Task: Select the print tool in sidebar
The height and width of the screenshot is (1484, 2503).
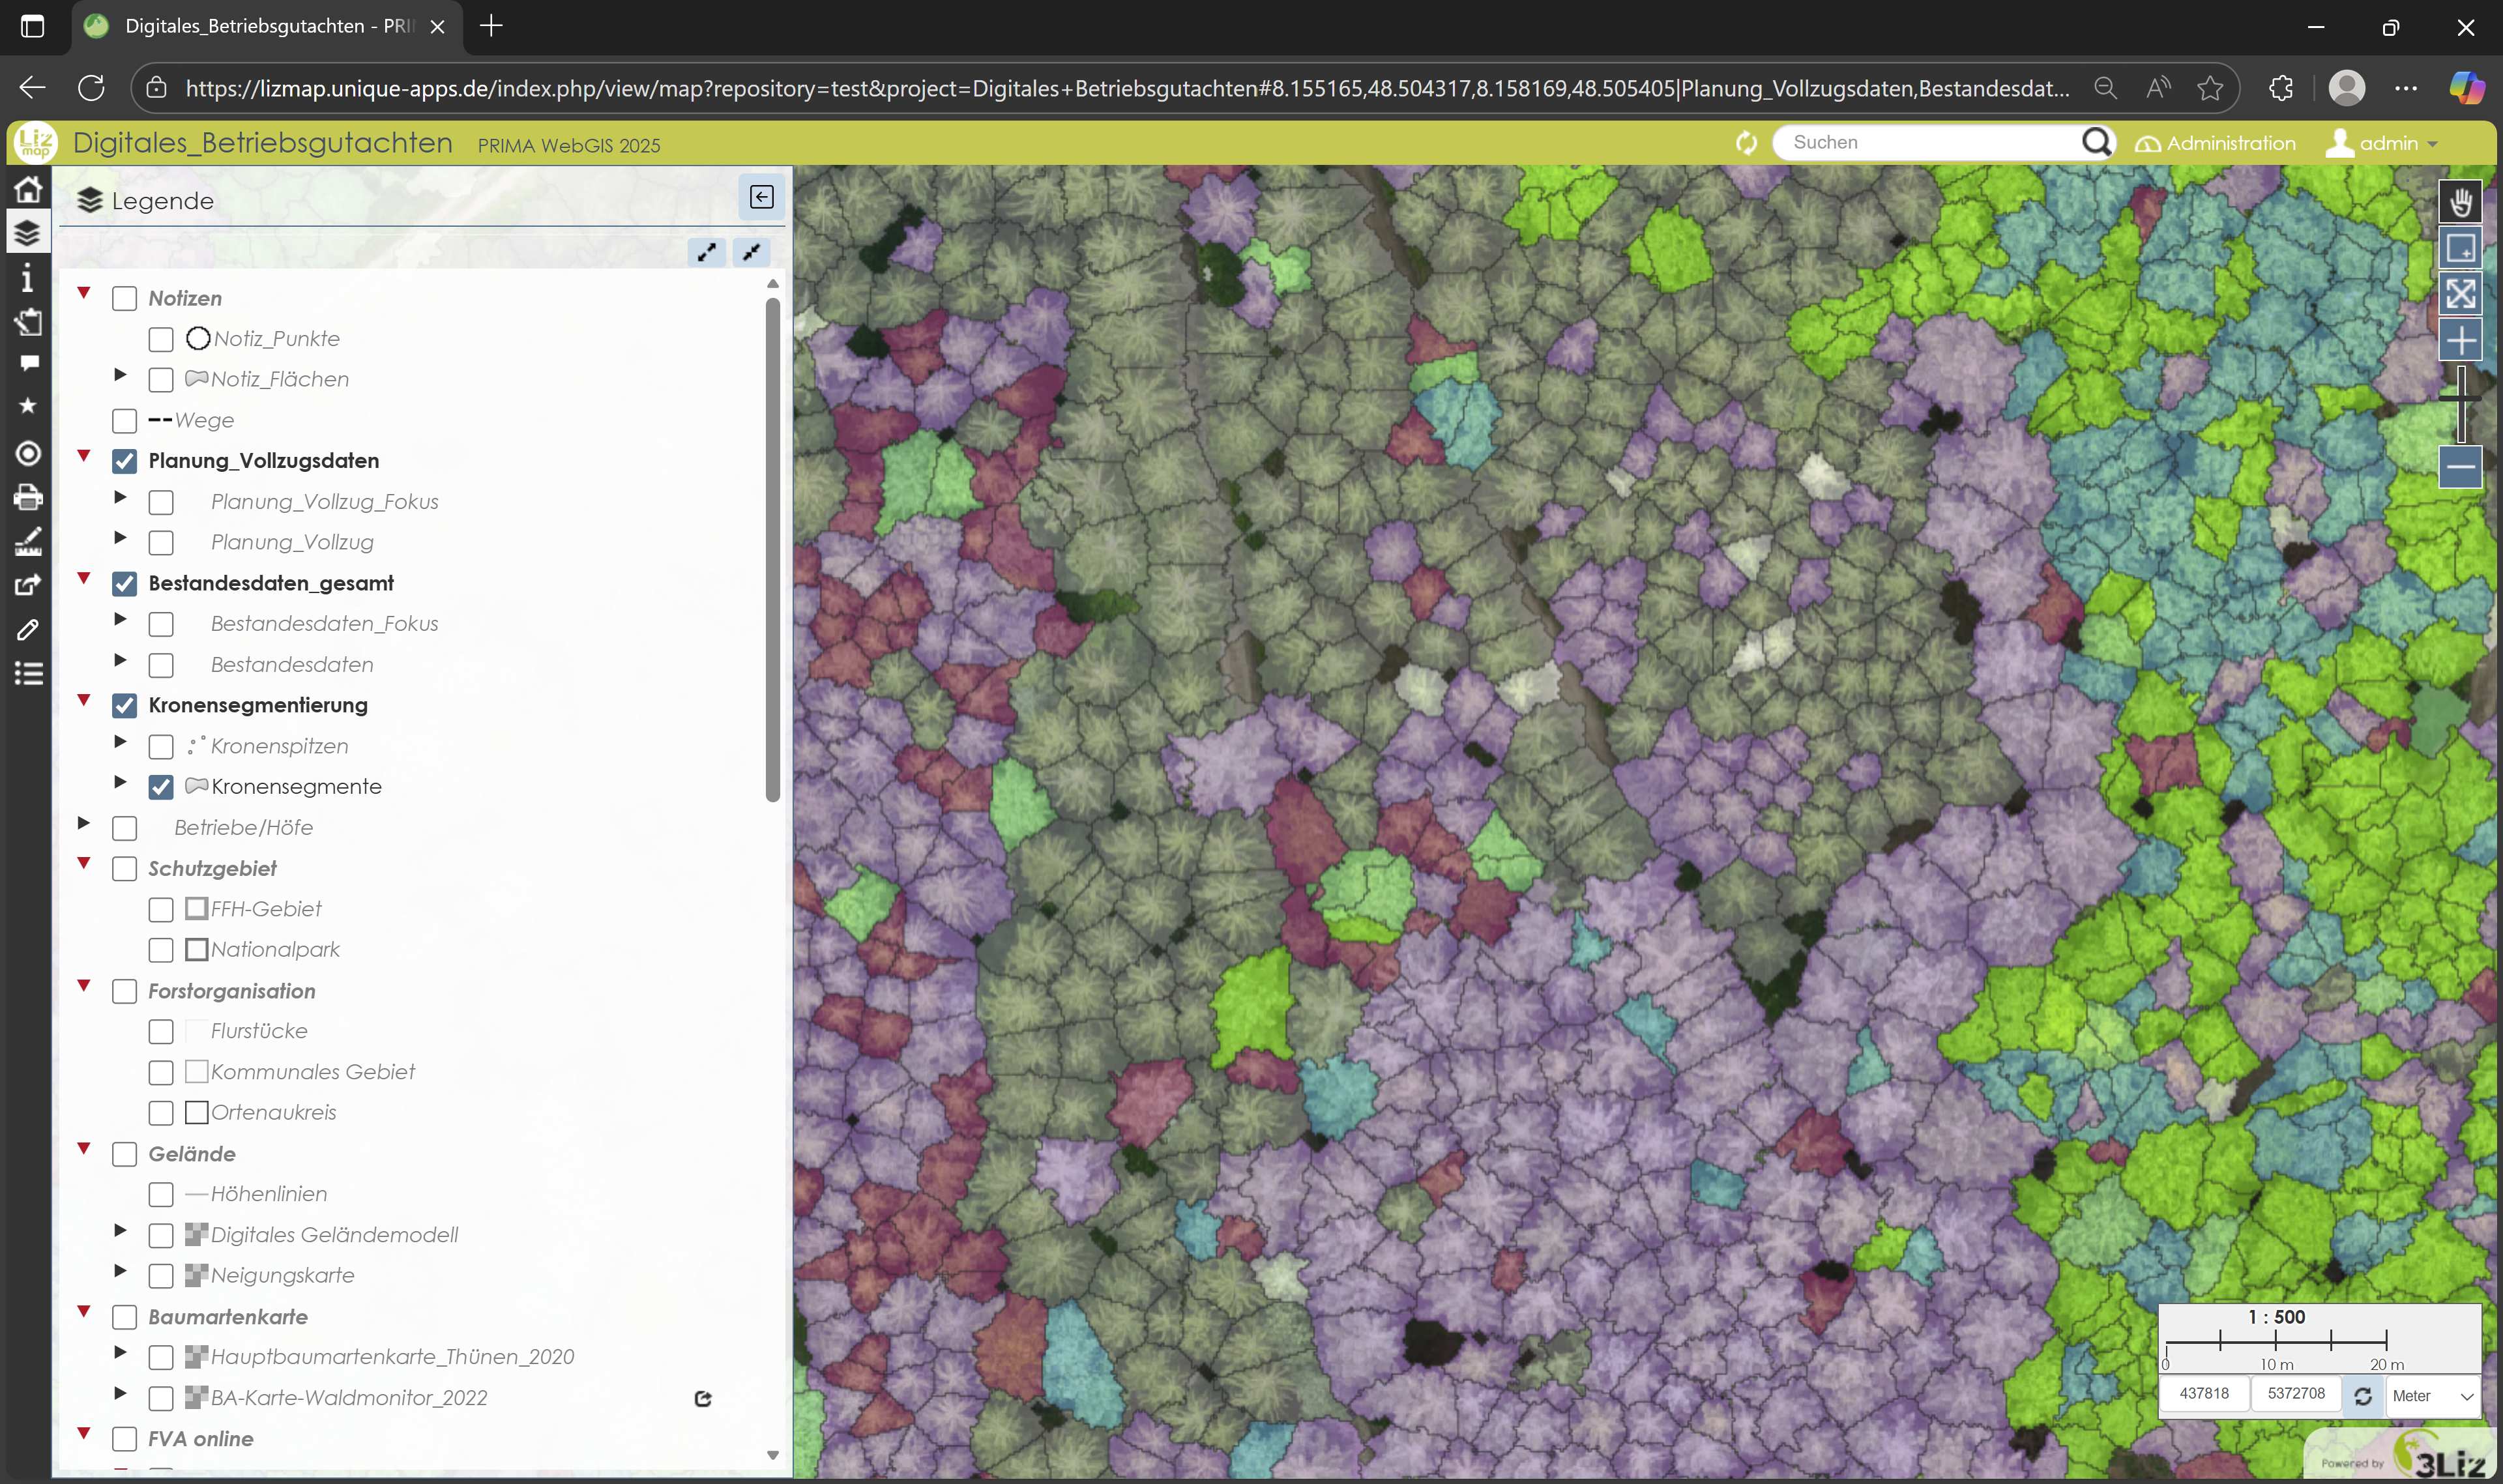Action: coord(28,496)
